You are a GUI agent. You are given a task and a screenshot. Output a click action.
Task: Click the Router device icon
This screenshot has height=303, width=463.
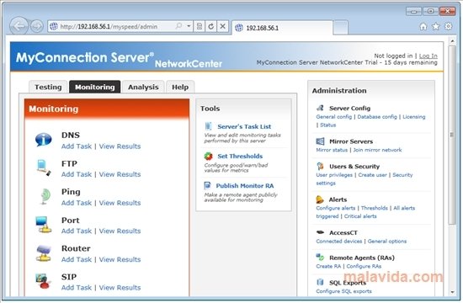(x=44, y=253)
